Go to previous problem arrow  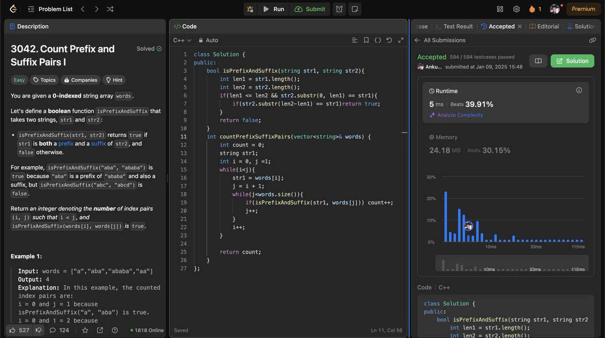point(83,9)
